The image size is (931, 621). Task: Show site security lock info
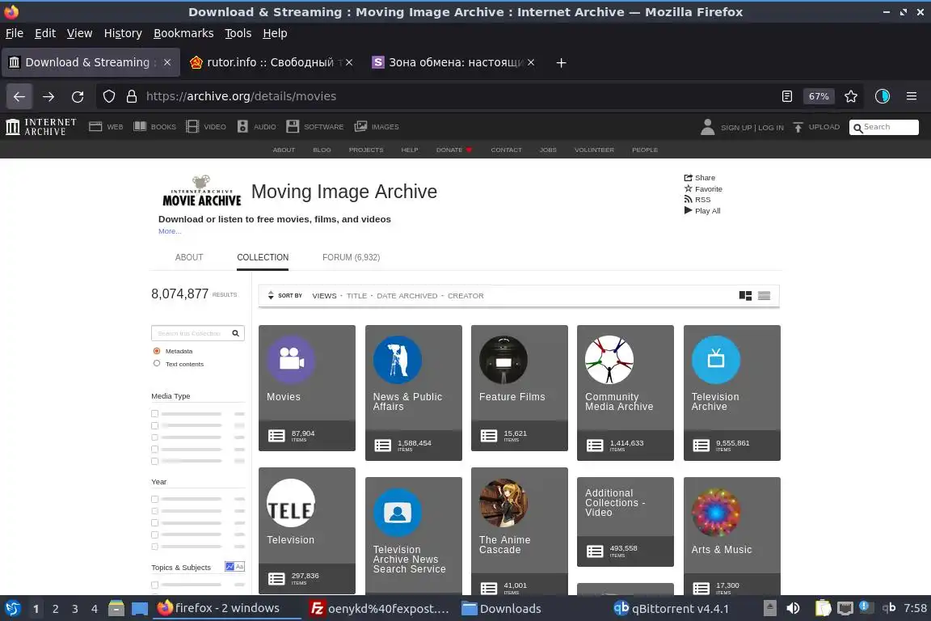132,96
